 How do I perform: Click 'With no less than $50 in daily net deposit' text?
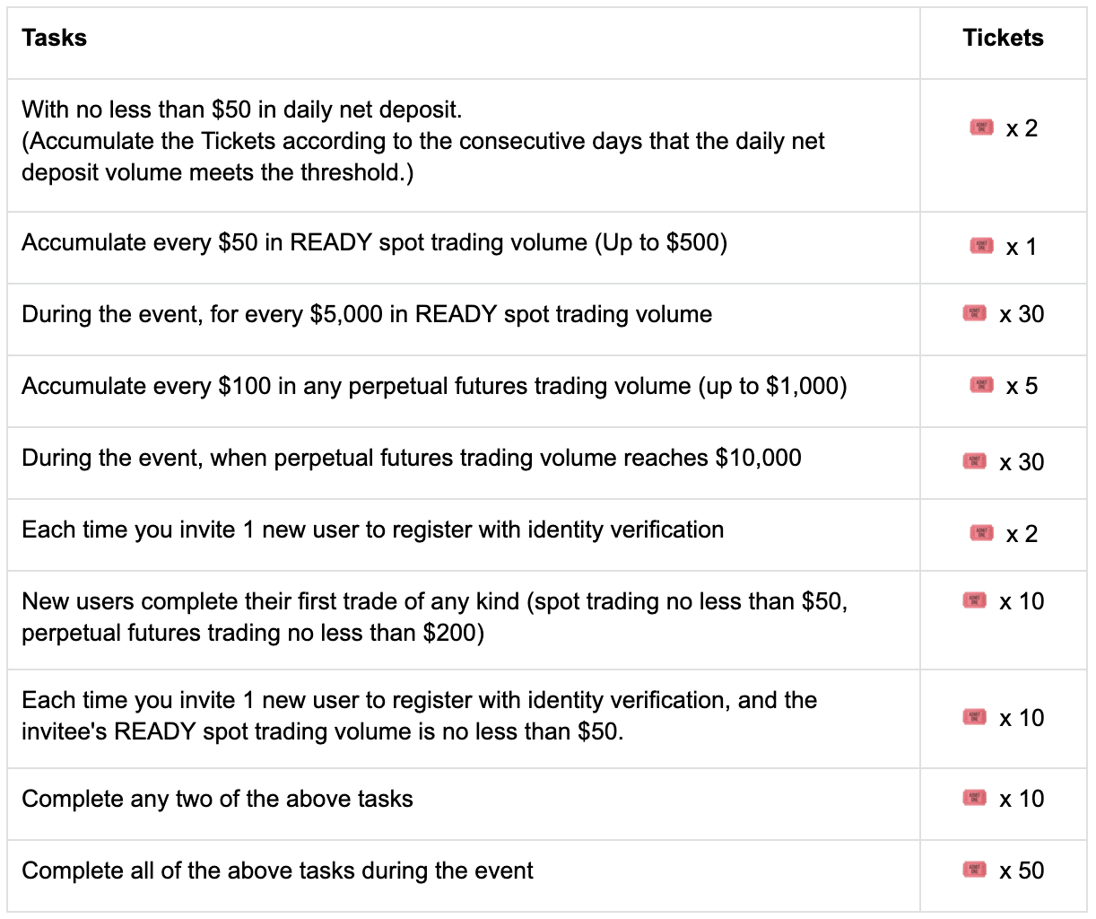242,109
